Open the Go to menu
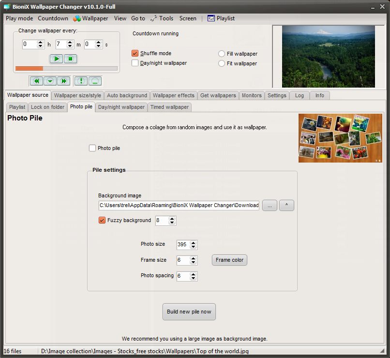 (138, 18)
